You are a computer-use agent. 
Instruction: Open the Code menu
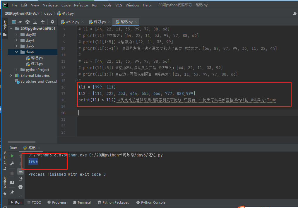click(x=66, y=5)
